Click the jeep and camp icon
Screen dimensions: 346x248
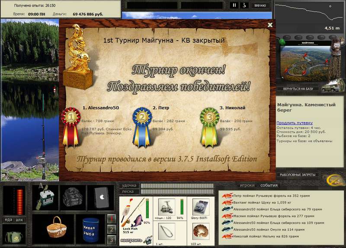point(332,87)
